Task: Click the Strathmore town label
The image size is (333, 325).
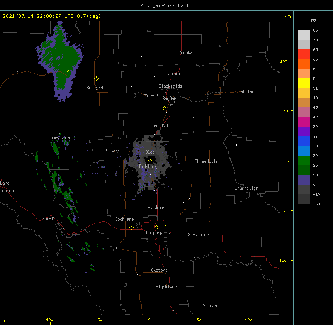Action: 199,235
